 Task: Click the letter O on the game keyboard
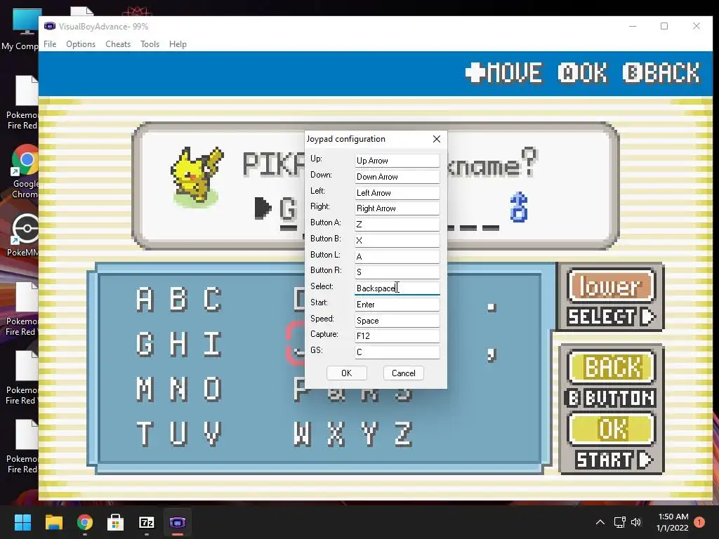point(212,389)
